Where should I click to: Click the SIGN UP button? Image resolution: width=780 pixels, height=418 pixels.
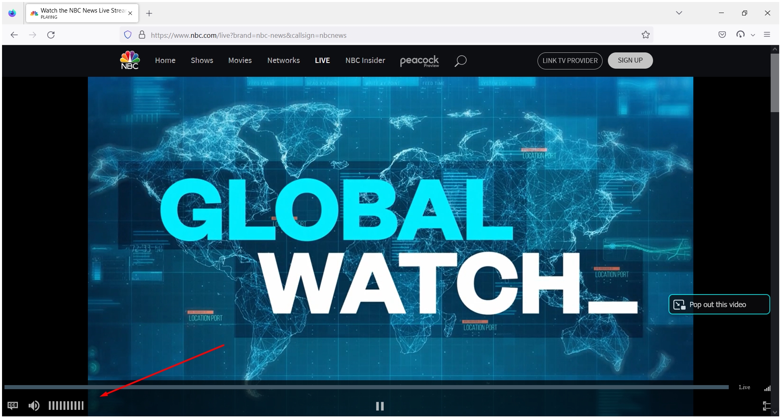click(x=630, y=60)
